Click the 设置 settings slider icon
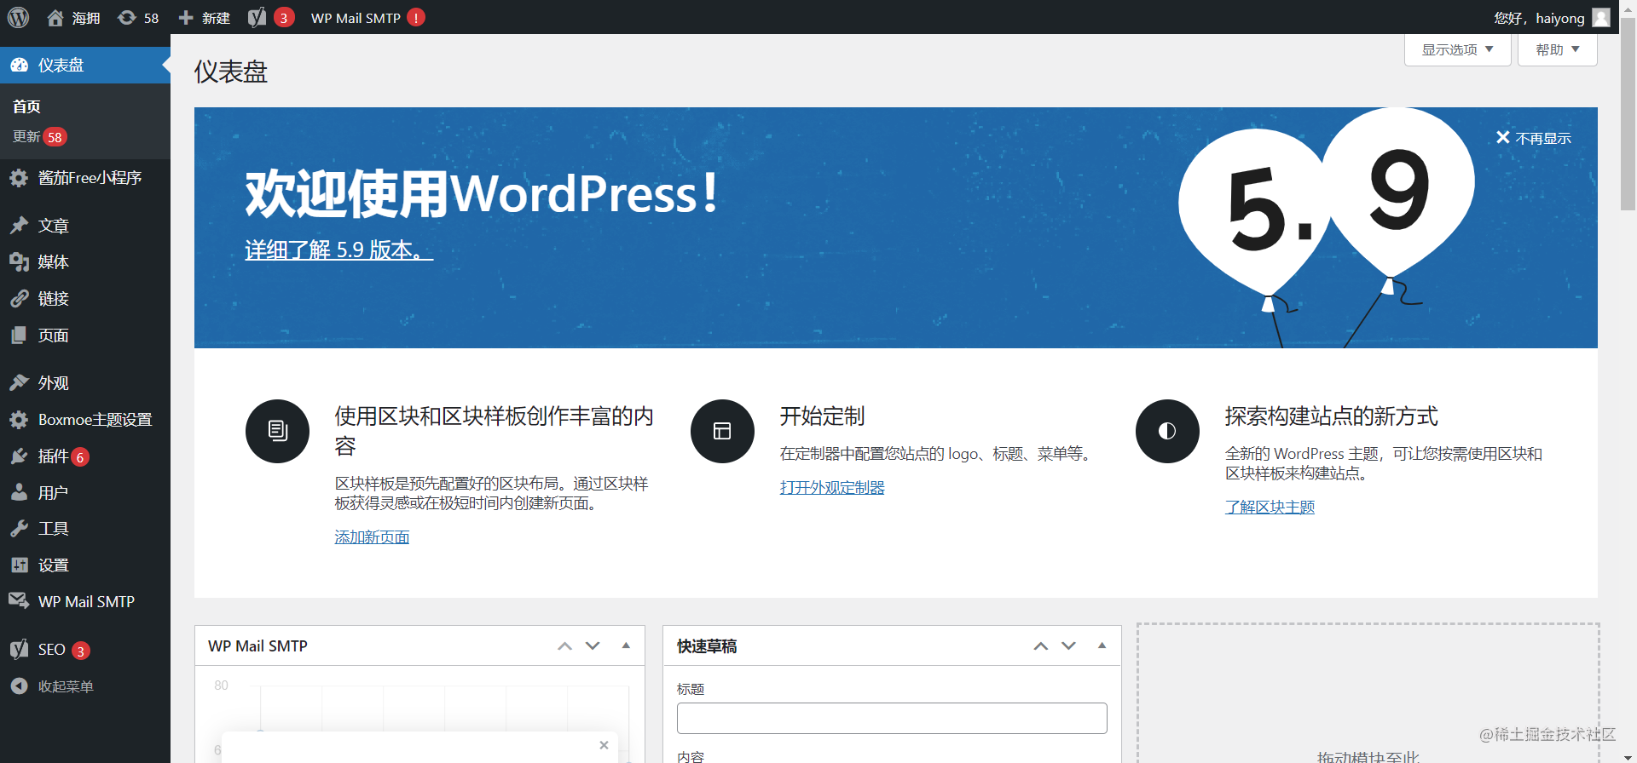The width and height of the screenshot is (1637, 763). coord(19,565)
